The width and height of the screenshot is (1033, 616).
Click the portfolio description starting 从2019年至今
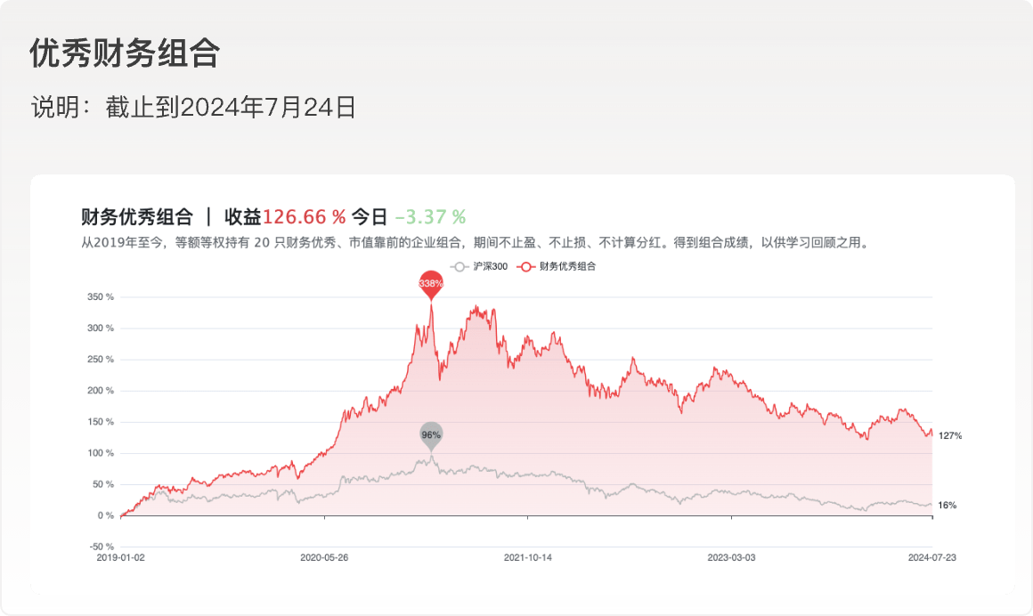point(474,242)
